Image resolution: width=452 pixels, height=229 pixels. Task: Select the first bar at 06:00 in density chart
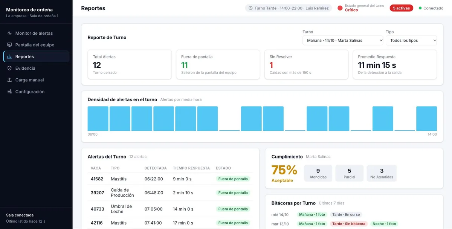[98, 119]
